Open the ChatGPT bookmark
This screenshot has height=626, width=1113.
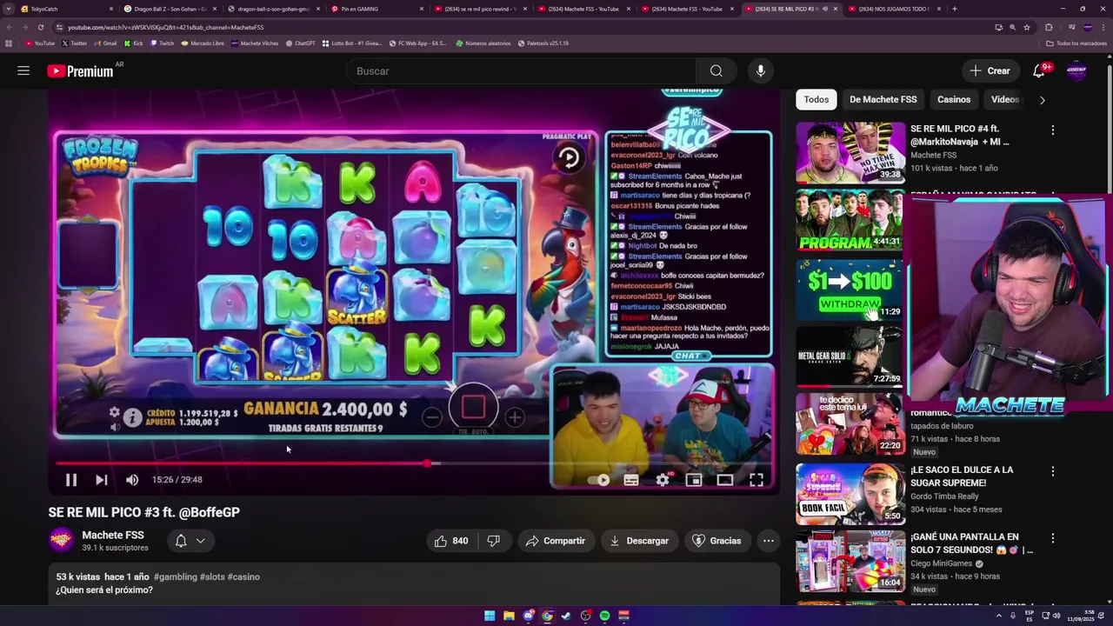[301, 43]
